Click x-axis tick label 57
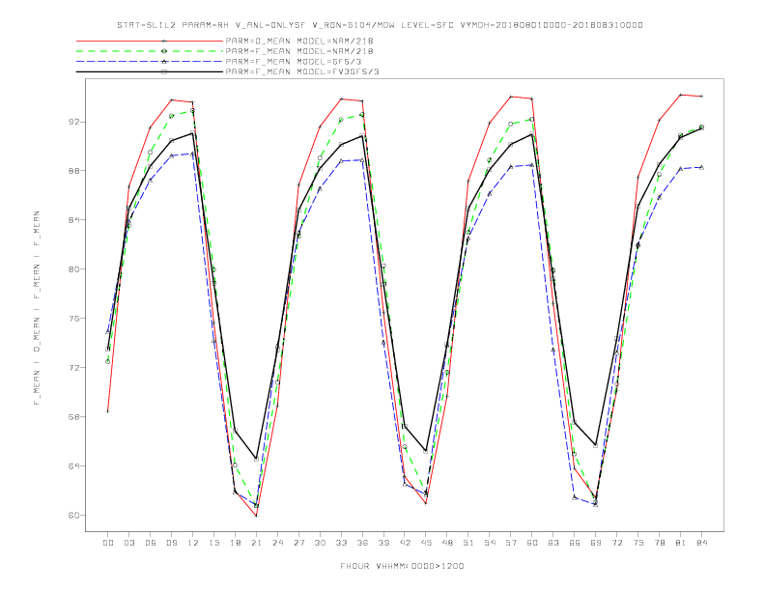 tap(511, 543)
